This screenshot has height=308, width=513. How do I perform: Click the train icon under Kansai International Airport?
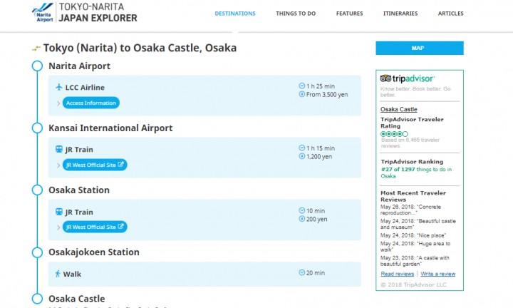[x=59, y=149]
